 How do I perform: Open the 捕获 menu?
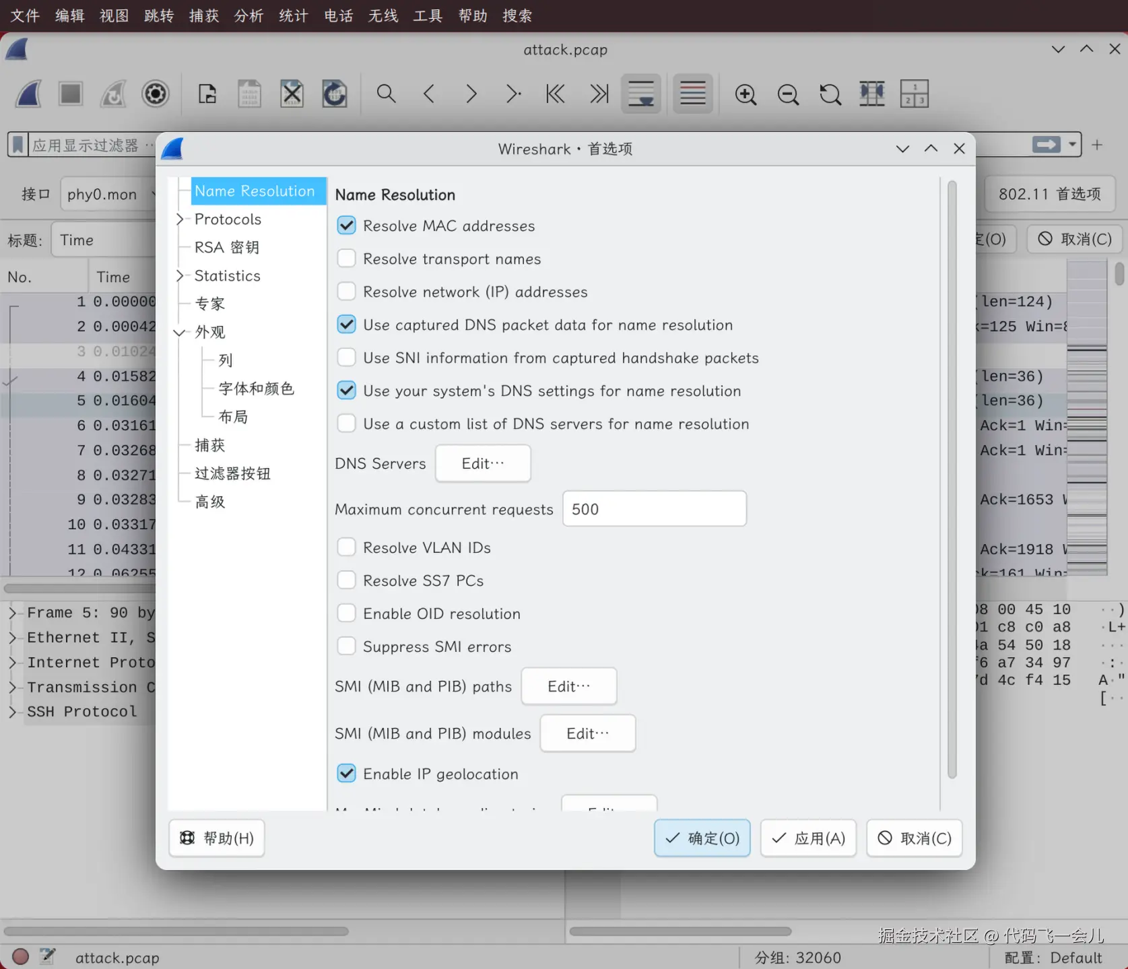pyautogui.click(x=204, y=15)
